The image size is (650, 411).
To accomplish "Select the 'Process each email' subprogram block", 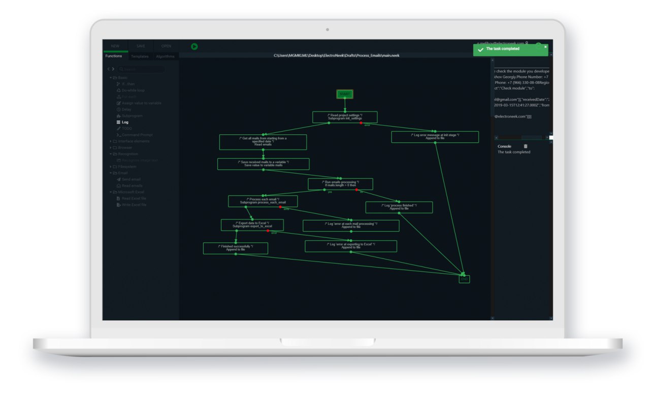I will (263, 201).
